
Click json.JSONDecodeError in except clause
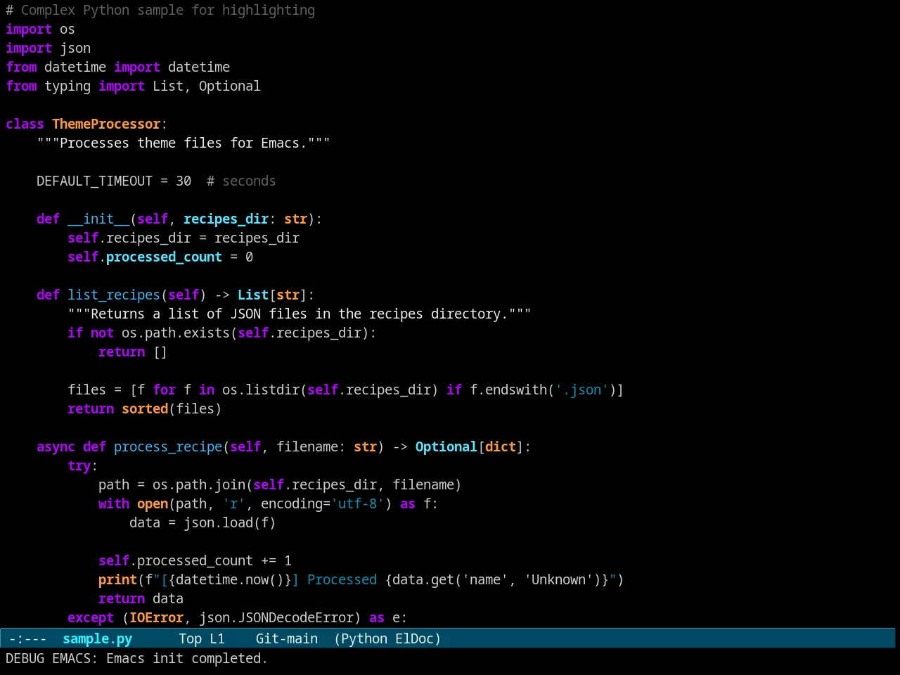click(x=276, y=617)
